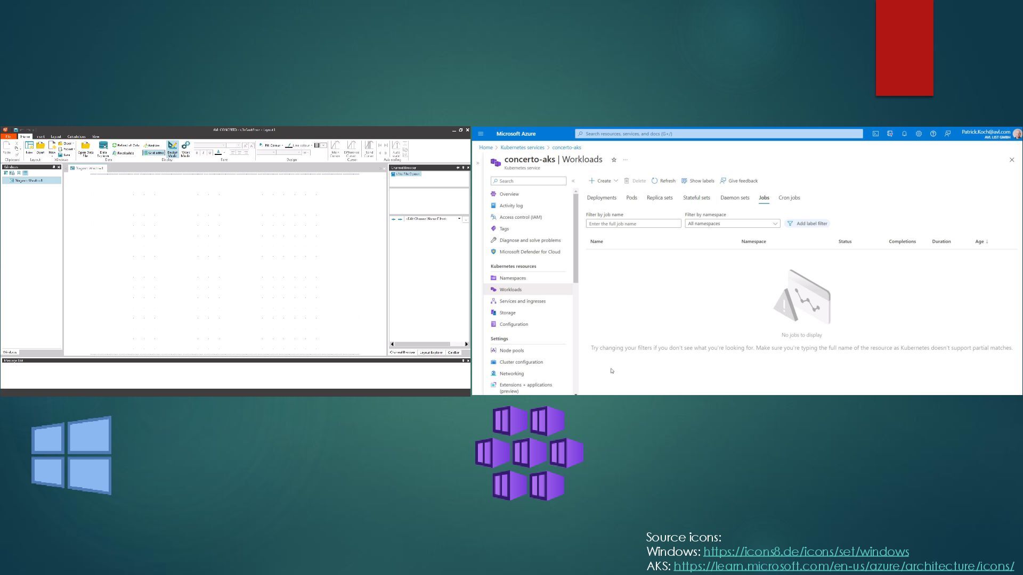The image size is (1023, 575).
Task: Click Difference Cursor icon in Concerto ribbon
Action: 351,149
